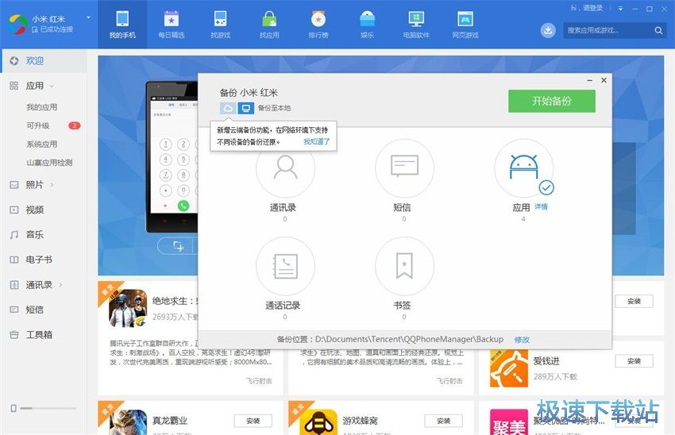Open the 我的手机 tab

coord(122,24)
